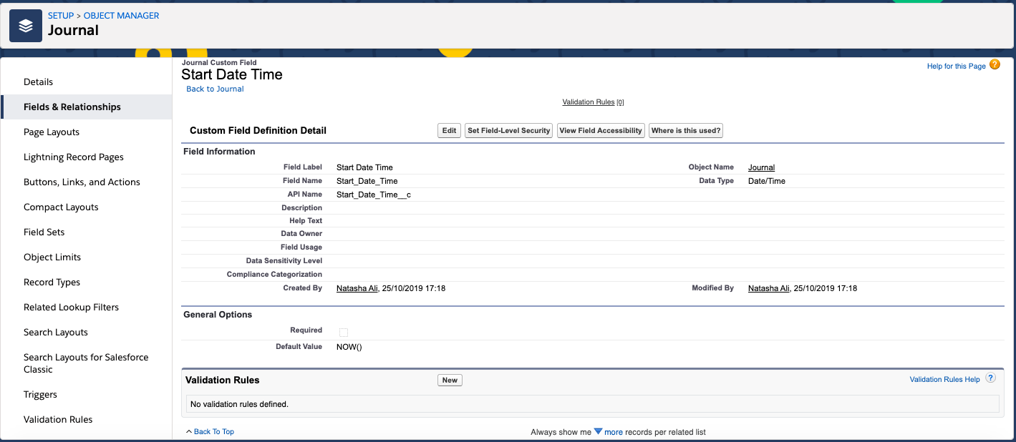Click Set Field-Level Security button
1016x442 pixels.
[508, 131]
